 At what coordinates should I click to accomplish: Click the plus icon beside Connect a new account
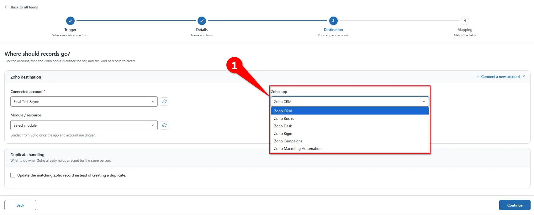pyautogui.click(x=478, y=77)
